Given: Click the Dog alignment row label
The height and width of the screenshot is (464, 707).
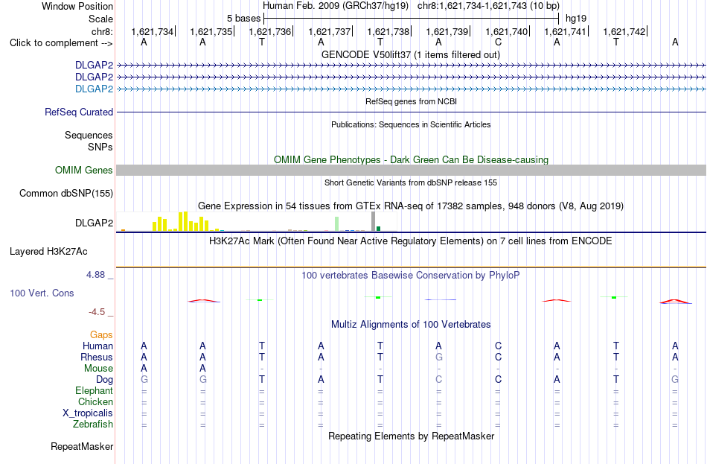Looking at the screenshot, I should click(x=104, y=380).
